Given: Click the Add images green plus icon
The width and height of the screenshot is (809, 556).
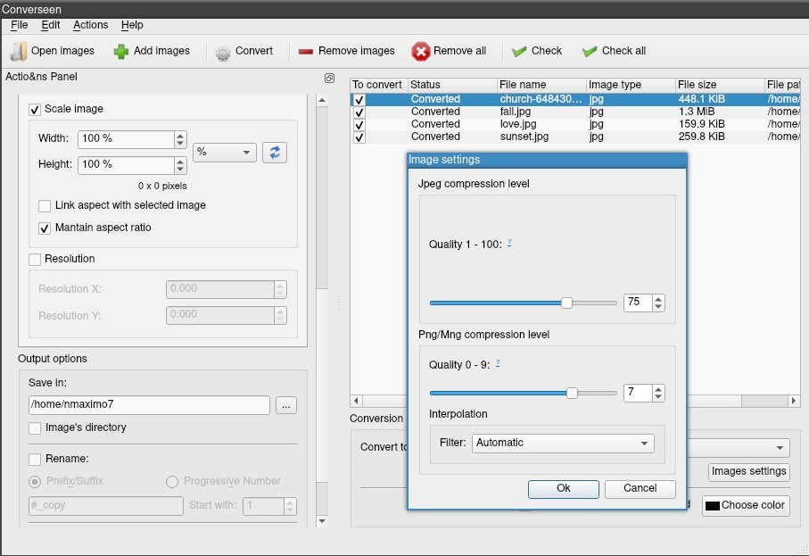Looking at the screenshot, I should coord(121,51).
